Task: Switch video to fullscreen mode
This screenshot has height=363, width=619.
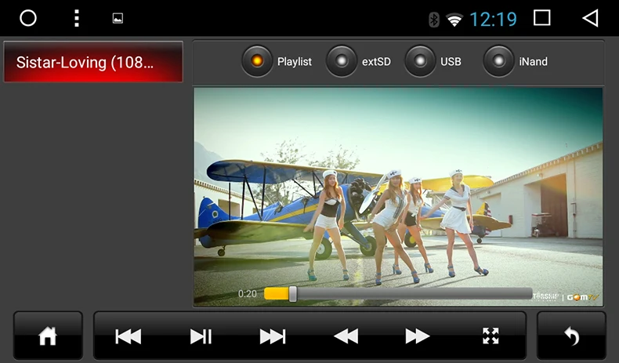Action: pos(490,336)
